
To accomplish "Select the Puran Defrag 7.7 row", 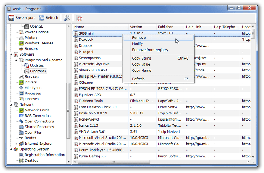I will pos(162,156).
